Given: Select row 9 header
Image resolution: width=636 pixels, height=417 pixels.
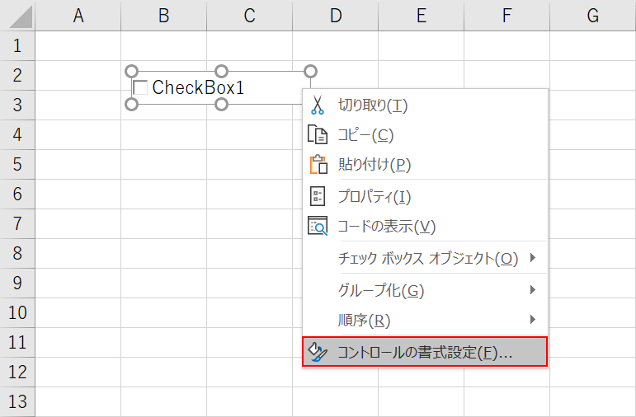Looking at the screenshot, I should (x=17, y=283).
